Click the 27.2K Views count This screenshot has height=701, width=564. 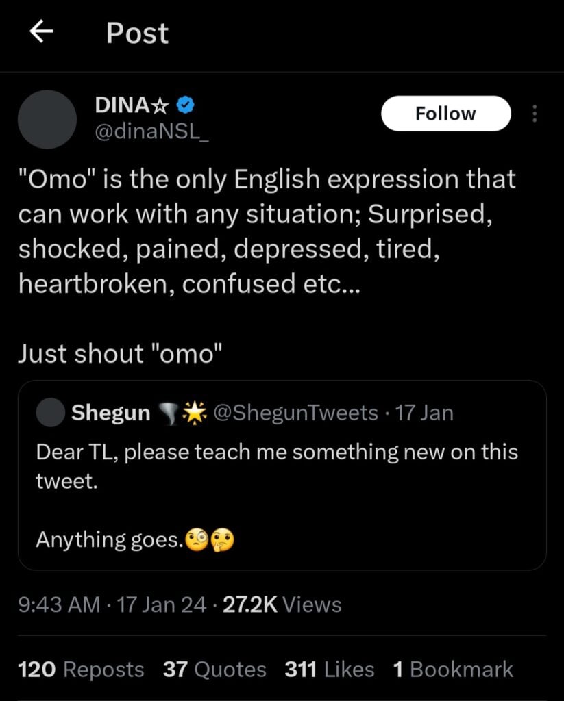[282, 605]
